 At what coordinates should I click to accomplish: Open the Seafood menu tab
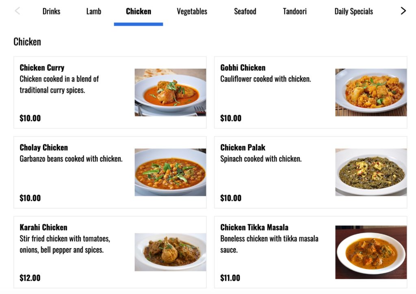[245, 11]
